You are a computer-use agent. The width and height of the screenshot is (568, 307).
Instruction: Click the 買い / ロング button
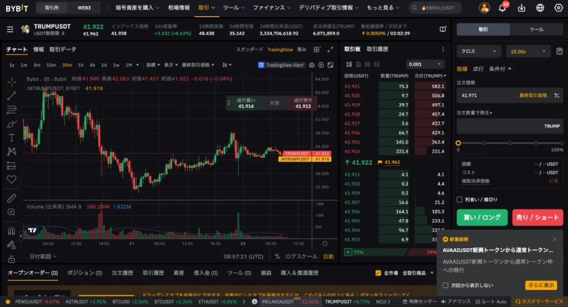[481, 217]
